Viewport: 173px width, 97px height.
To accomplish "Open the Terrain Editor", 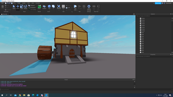I will 39,7.
